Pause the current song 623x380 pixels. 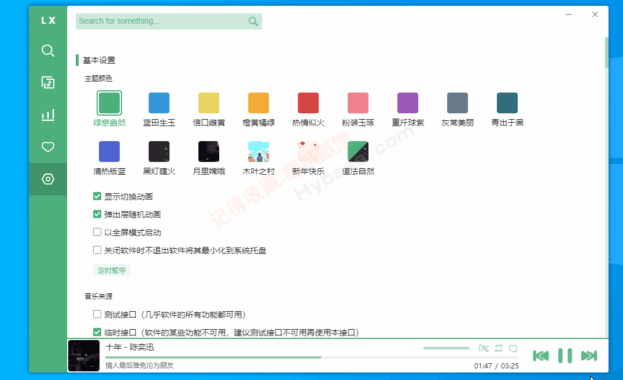[x=565, y=356]
